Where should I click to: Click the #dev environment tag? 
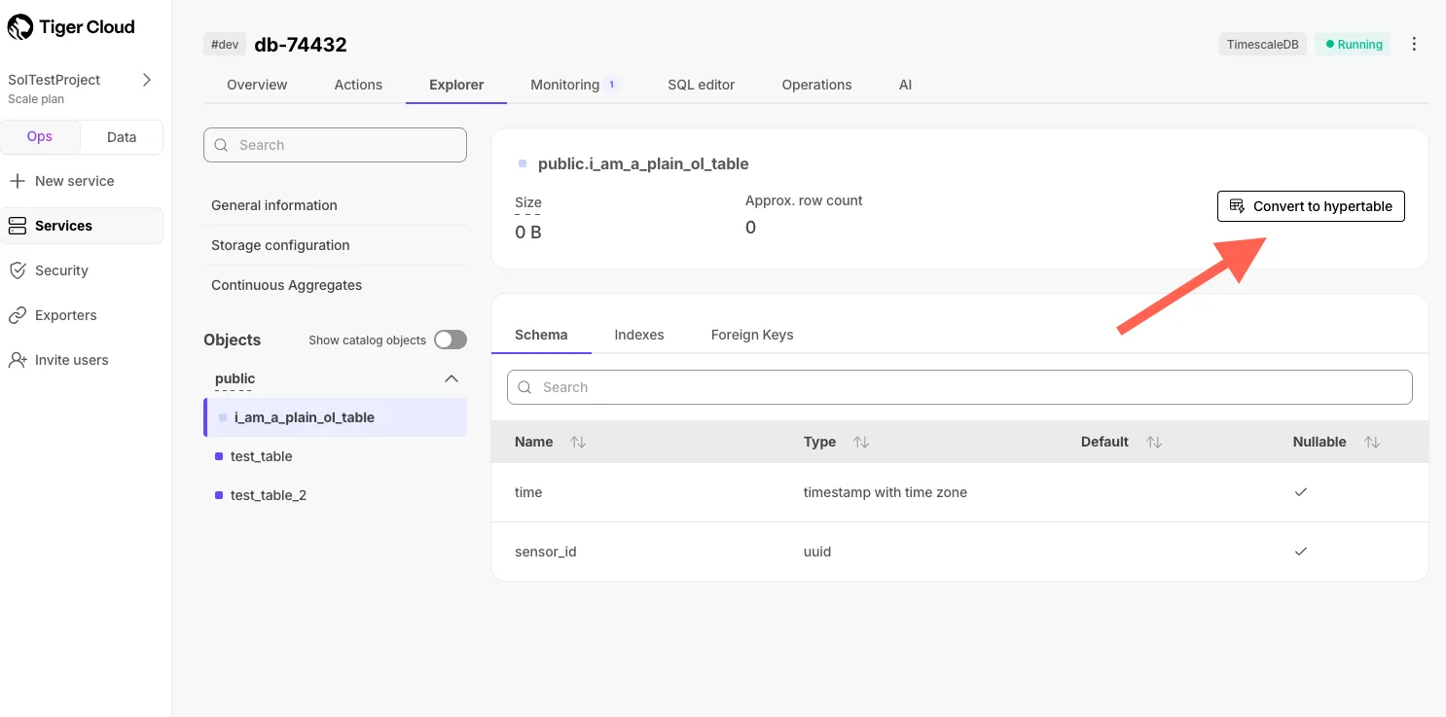pyautogui.click(x=225, y=44)
